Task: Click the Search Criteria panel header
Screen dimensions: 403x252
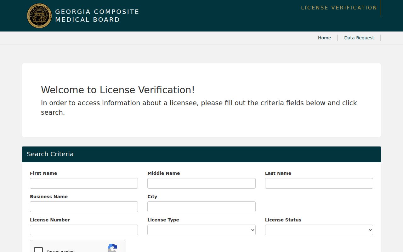Action: click(201, 154)
